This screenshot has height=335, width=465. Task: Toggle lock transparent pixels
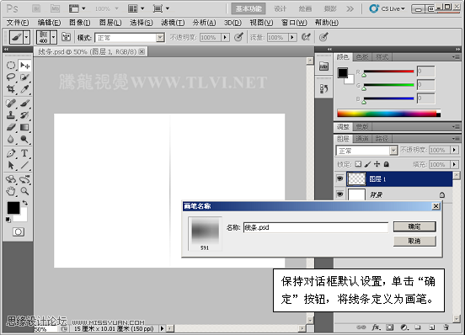[358, 164]
